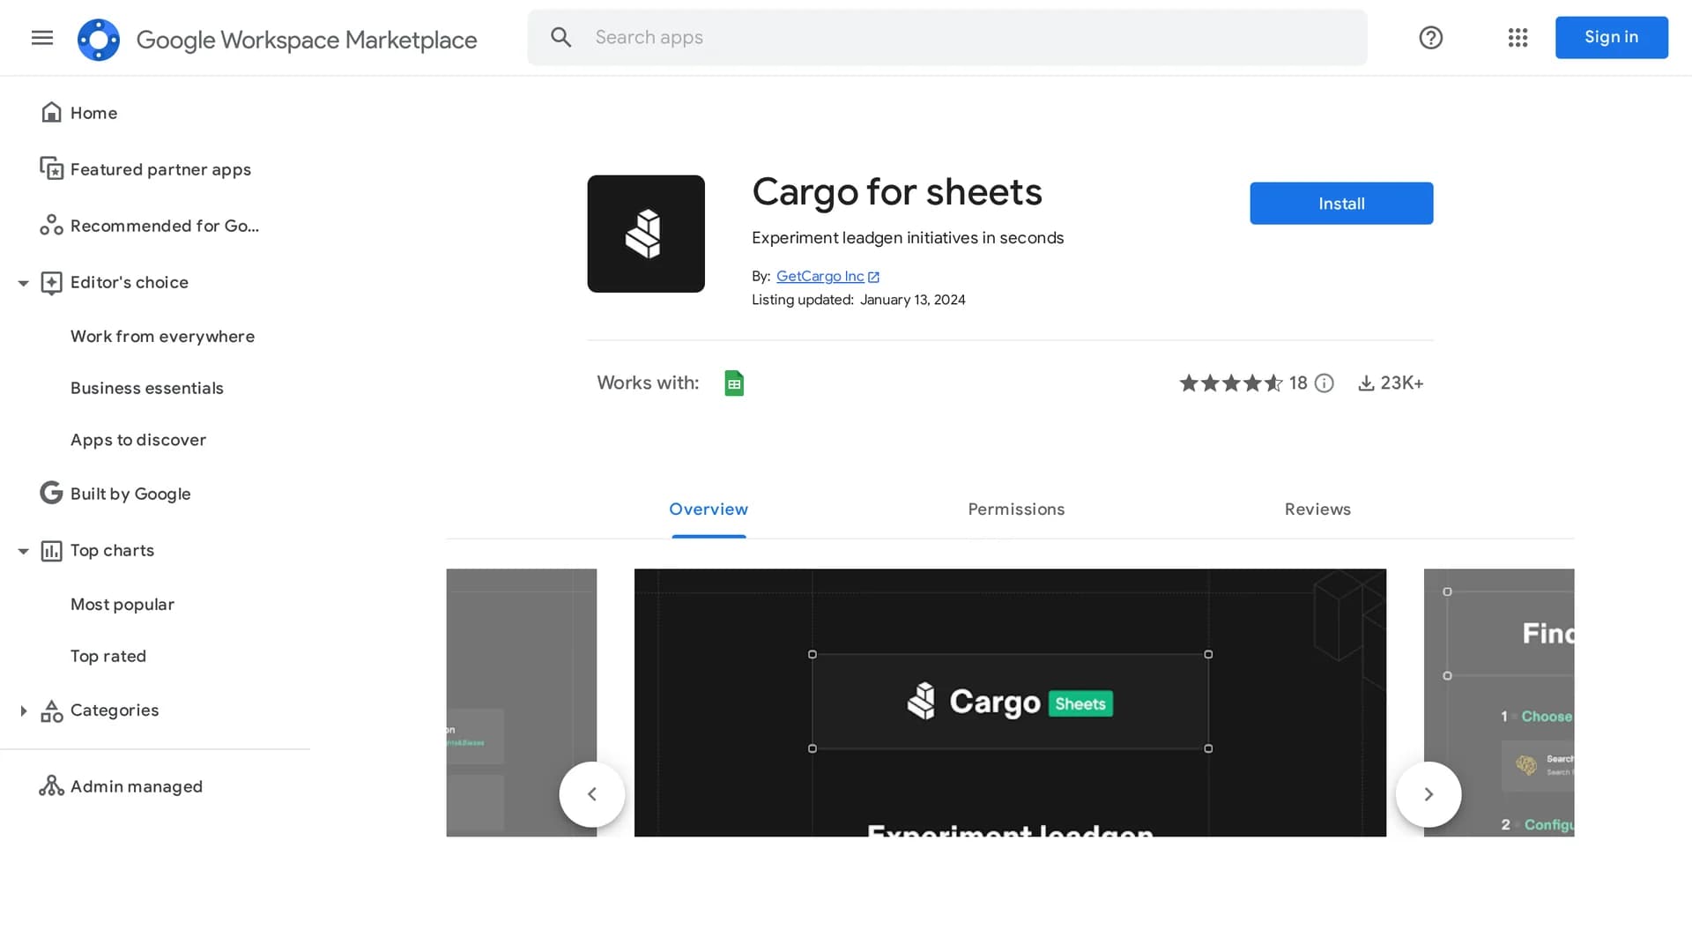The width and height of the screenshot is (1692, 952).
Task: Open Built by Google
Action: [130, 494]
